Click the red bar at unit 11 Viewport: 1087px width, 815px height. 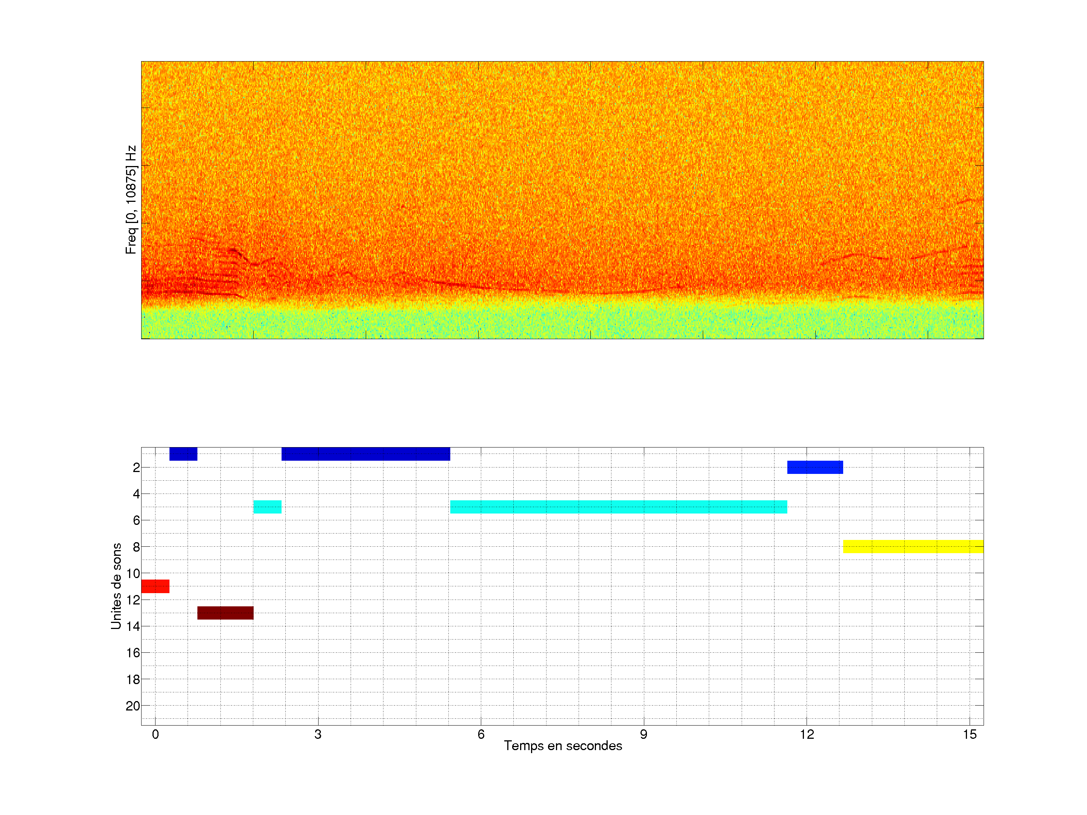pos(155,586)
